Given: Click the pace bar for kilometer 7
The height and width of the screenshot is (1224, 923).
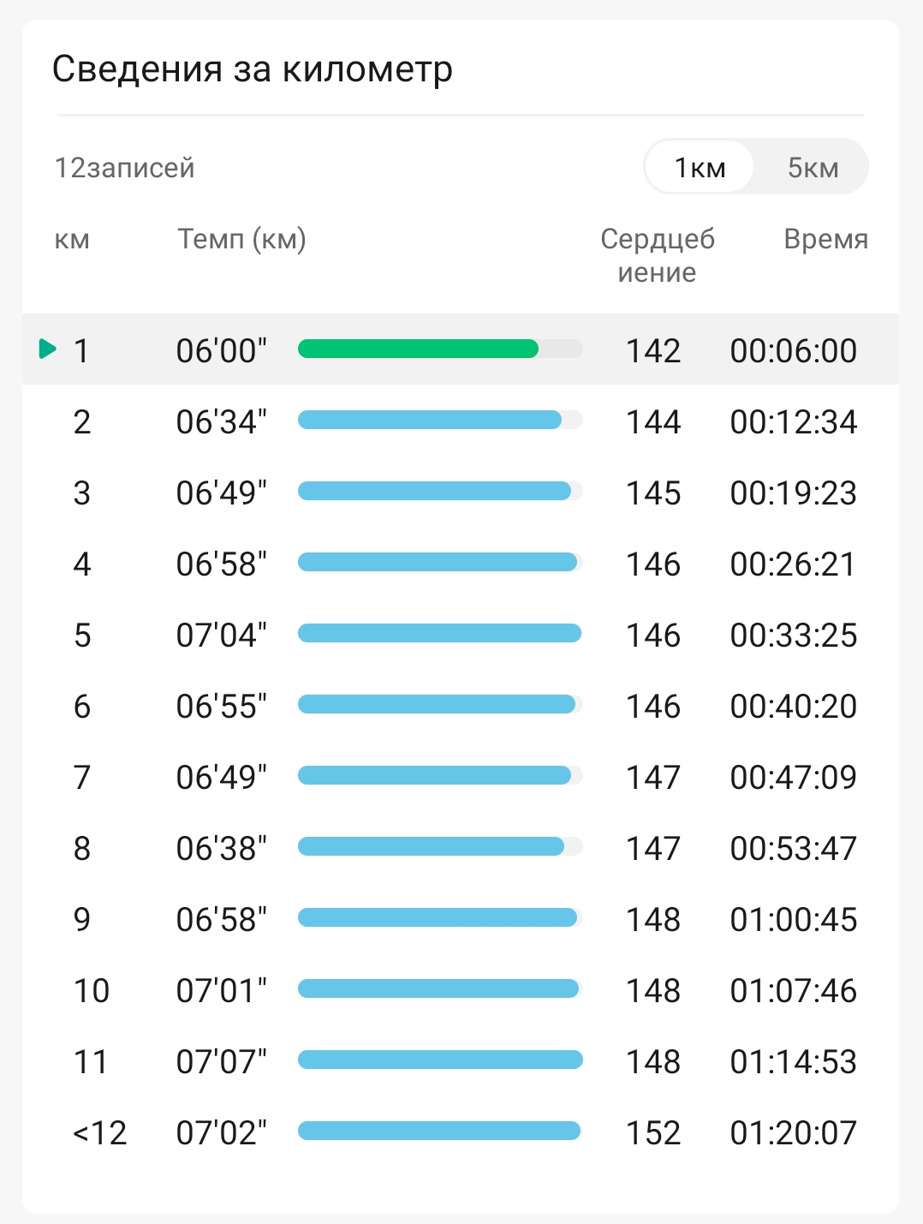Looking at the screenshot, I should 434,776.
